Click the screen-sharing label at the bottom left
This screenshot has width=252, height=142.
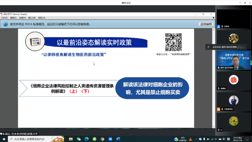[x=19, y=134]
